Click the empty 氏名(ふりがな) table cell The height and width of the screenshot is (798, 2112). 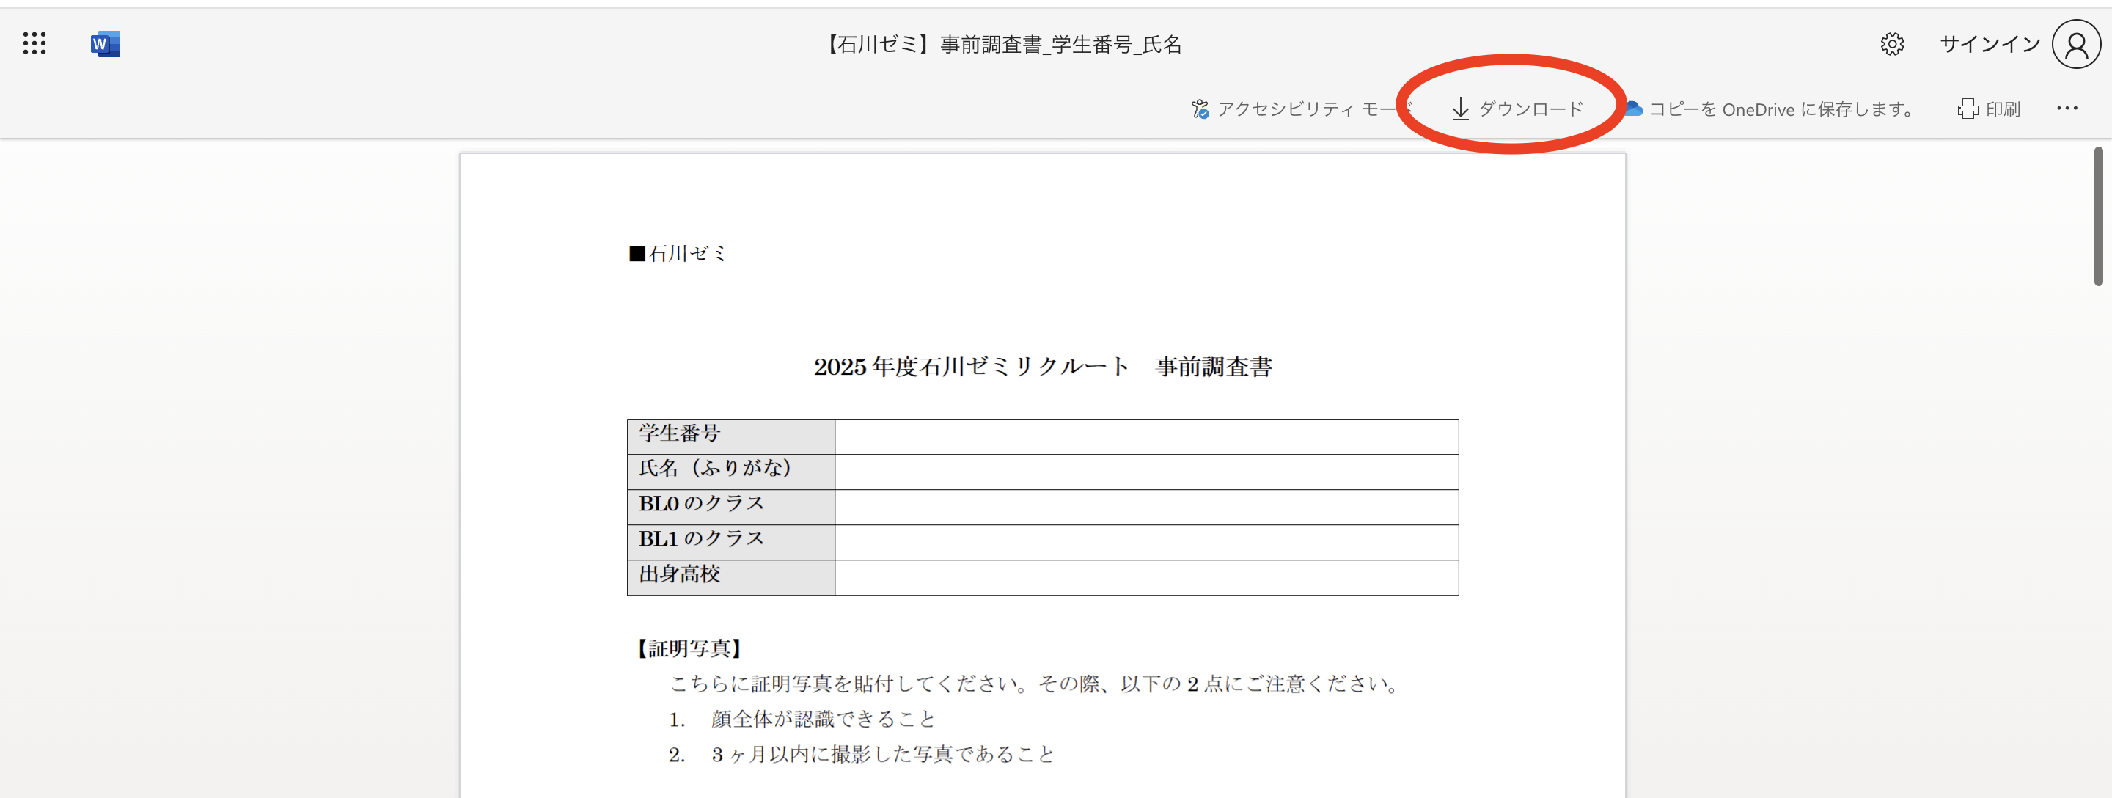1145,472
